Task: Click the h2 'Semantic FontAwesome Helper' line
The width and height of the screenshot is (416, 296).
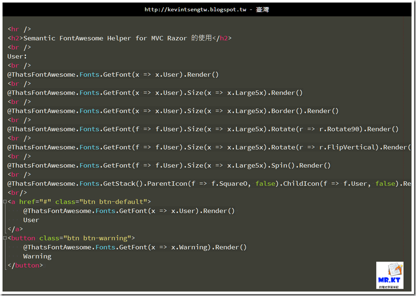Action: point(119,38)
